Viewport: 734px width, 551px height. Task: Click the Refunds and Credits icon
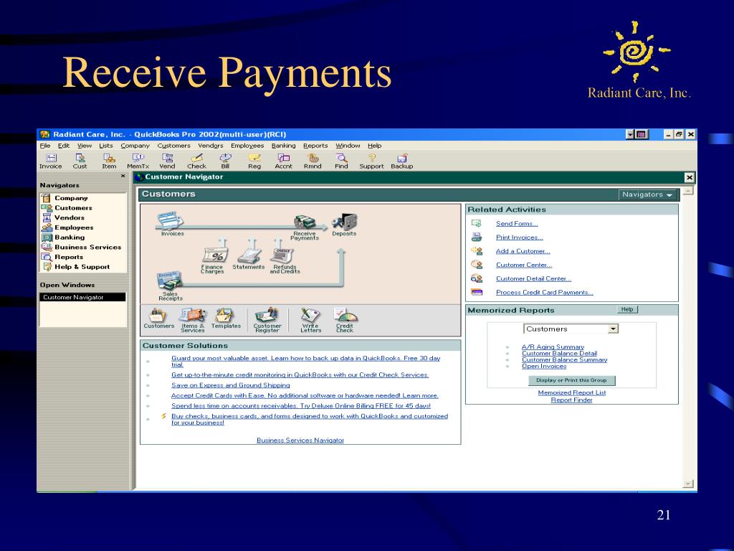coord(284,260)
